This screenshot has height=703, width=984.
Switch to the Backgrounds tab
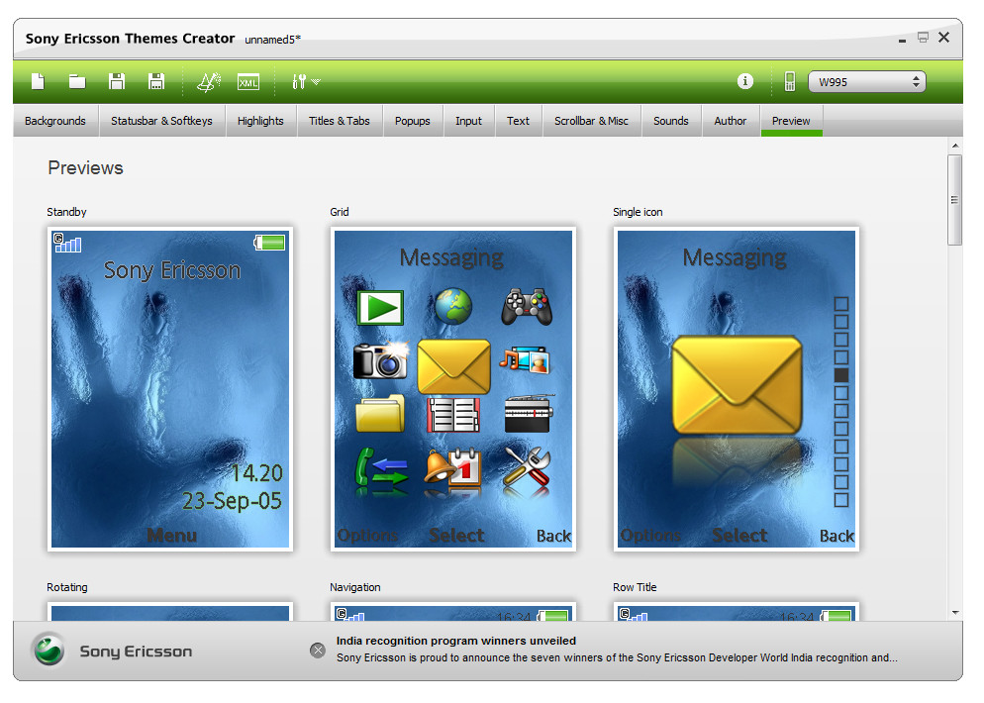tap(55, 121)
